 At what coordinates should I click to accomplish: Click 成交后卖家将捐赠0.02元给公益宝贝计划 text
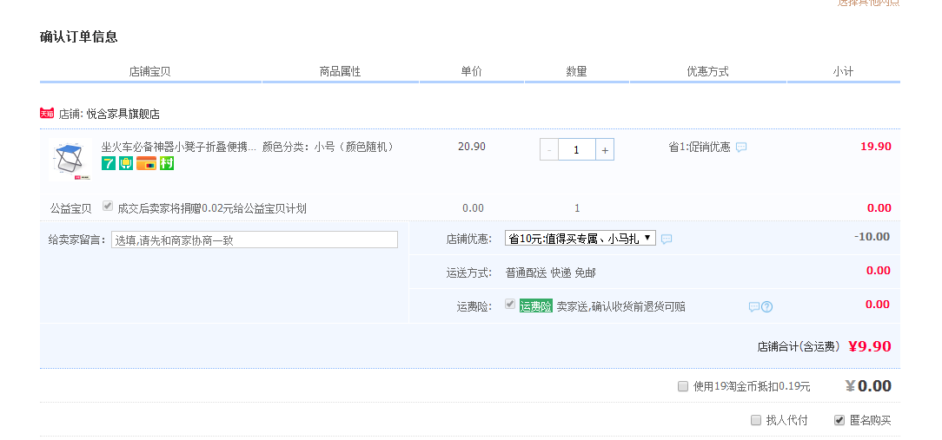212,208
